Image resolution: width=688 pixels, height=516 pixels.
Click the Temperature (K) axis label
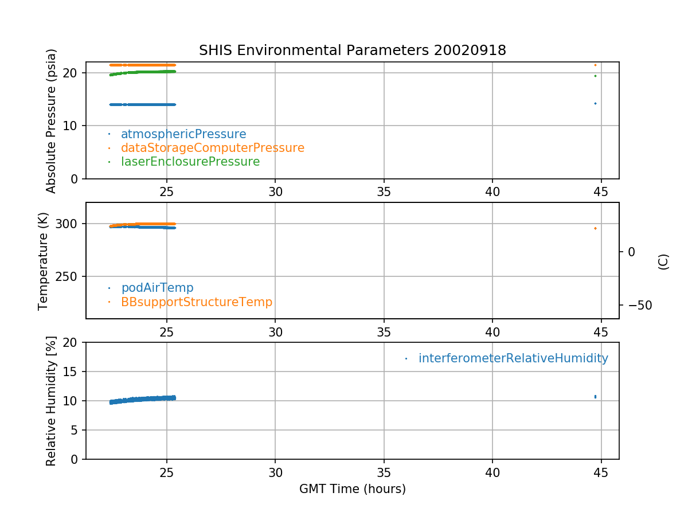pyautogui.click(x=44, y=261)
